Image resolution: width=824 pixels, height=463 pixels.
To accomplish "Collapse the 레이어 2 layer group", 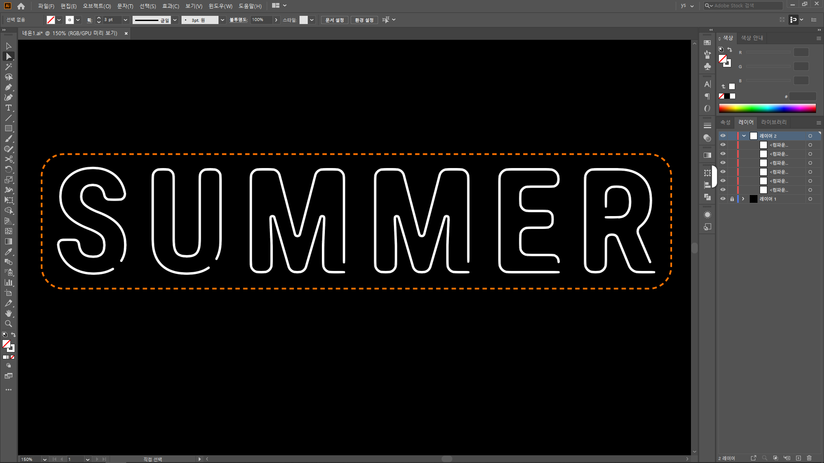I will pyautogui.click(x=744, y=136).
